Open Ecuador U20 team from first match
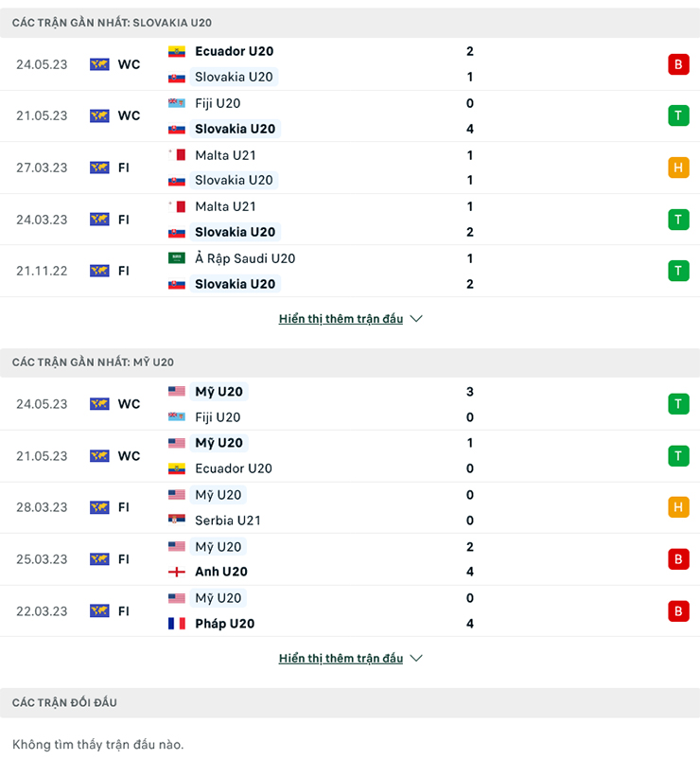The image size is (700, 777). (234, 51)
